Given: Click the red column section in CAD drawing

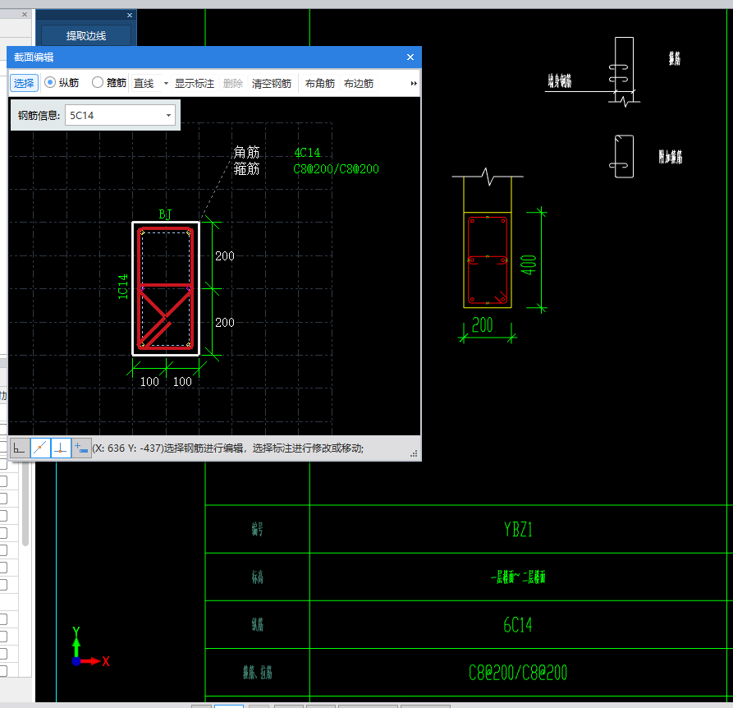Looking at the screenshot, I should point(488,260).
